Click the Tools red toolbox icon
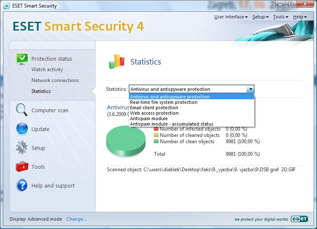Screen dimensions: 317x229 pos(22,167)
